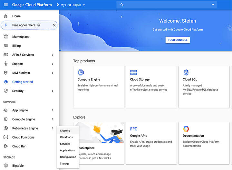Screen dimensions: 232x170
Task: Expand the search bar dropdown arrow
Action: (213, 5)
